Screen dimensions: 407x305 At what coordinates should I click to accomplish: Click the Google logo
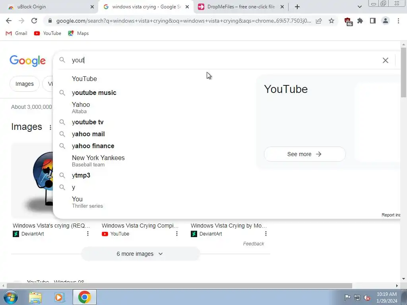click(28, 61)
